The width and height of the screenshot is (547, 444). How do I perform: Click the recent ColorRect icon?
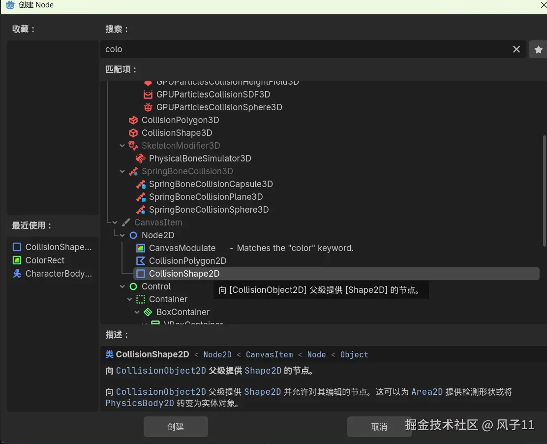tap(17, 260)
